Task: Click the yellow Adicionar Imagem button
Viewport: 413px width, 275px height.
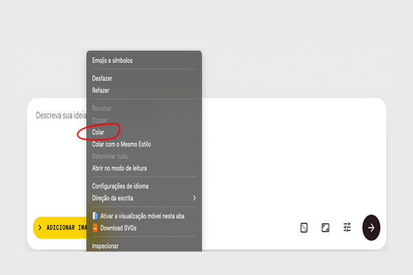Action: (x=61, y=228)
